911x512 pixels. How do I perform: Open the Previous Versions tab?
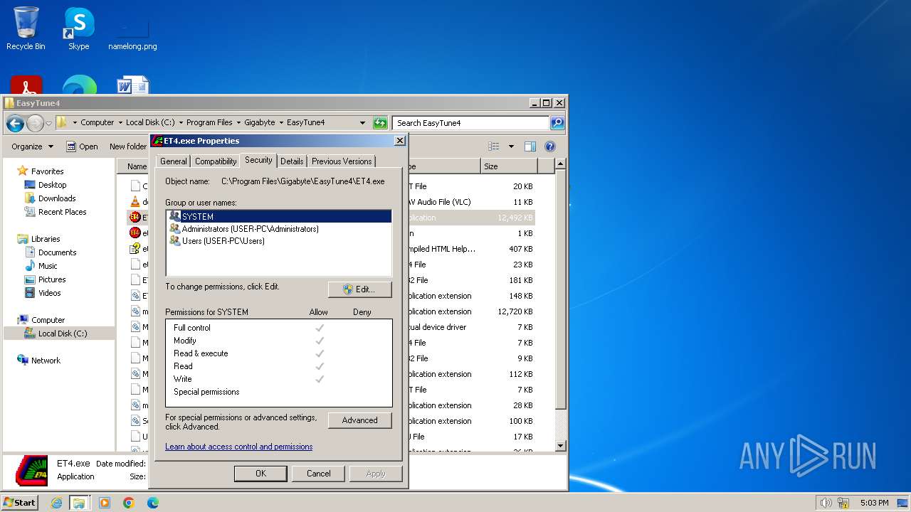(342, 161)
